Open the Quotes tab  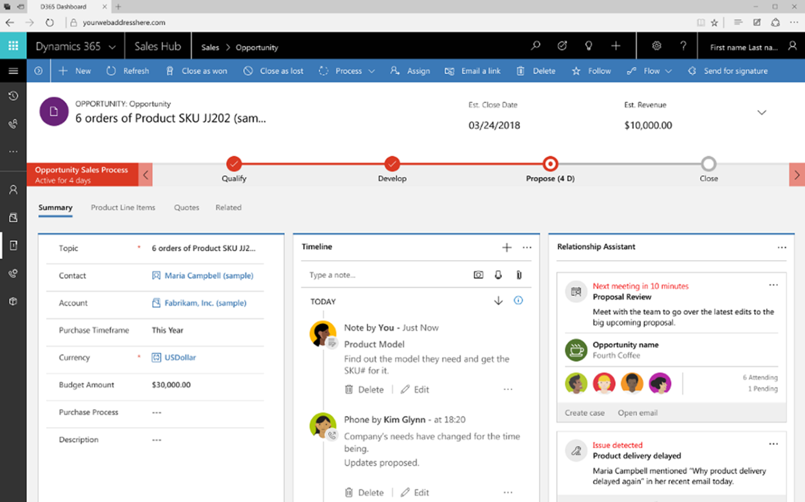click(x=186, y=207)
